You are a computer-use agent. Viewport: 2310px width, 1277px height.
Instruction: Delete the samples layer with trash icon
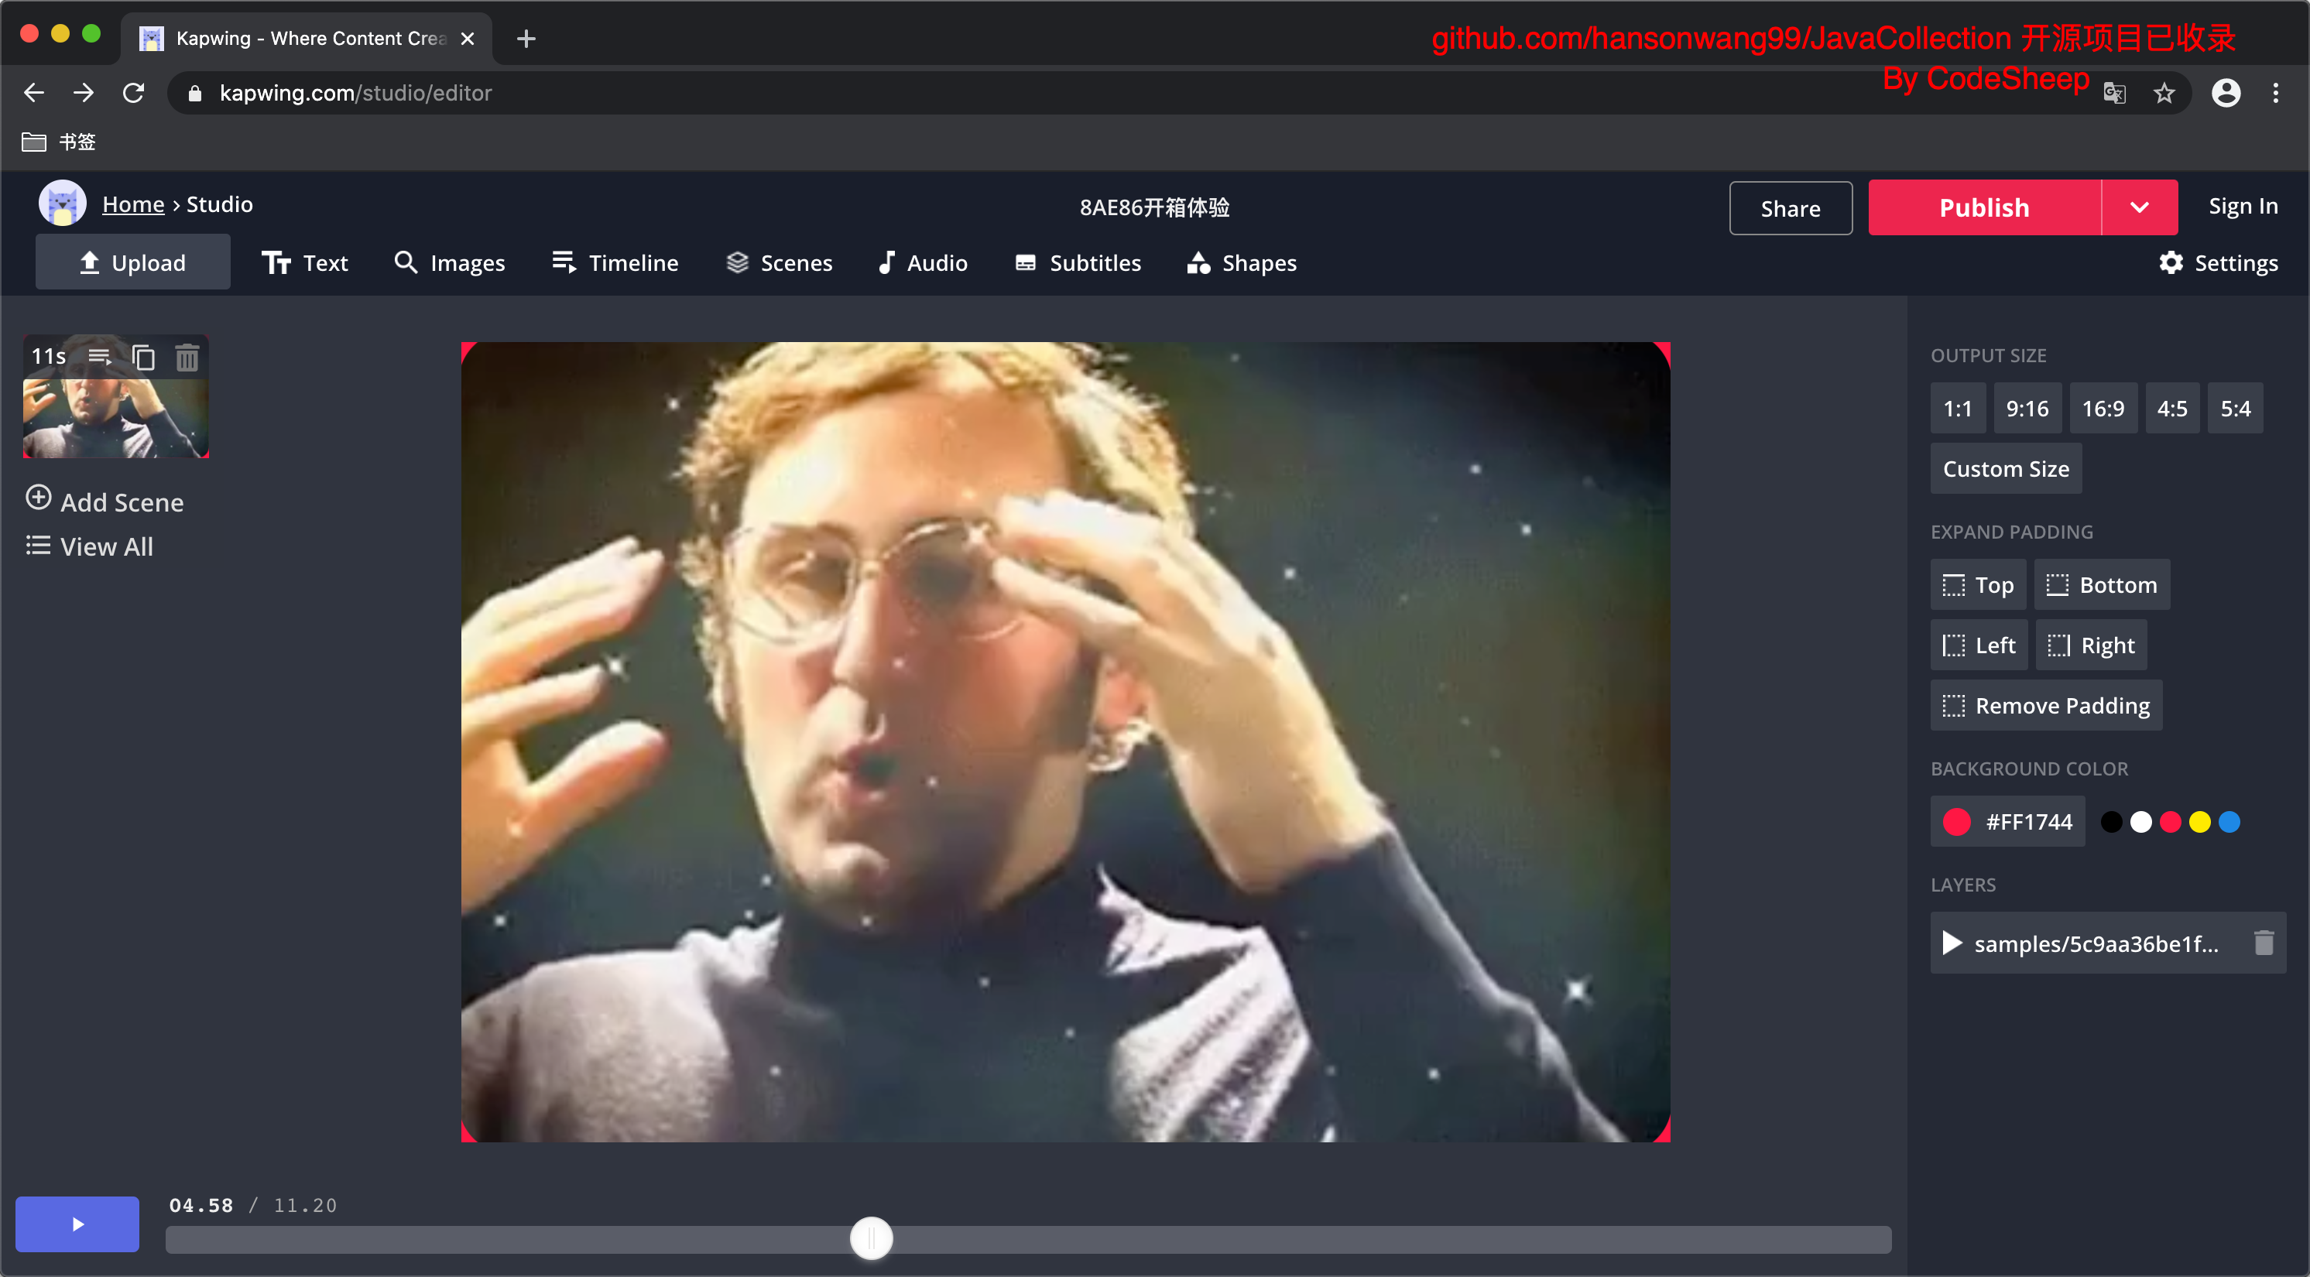coord(2264,943)
